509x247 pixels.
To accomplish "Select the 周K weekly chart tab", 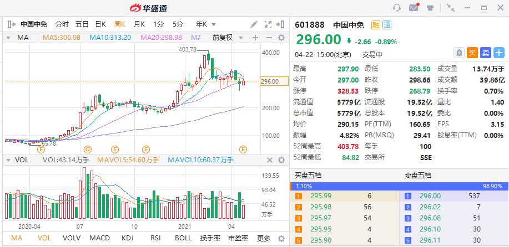I will (x=120, y=24).
